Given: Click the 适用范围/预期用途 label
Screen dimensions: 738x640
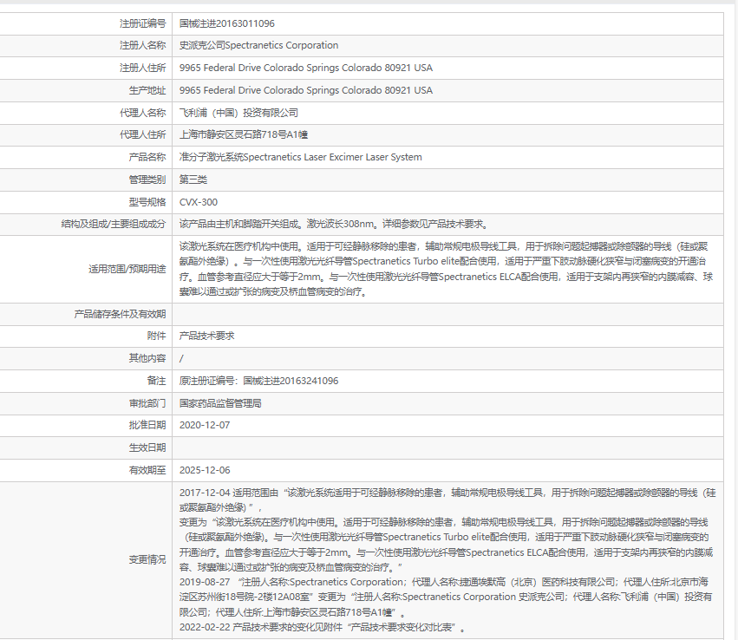Looking at the screenshot, I should pos(127,269).
